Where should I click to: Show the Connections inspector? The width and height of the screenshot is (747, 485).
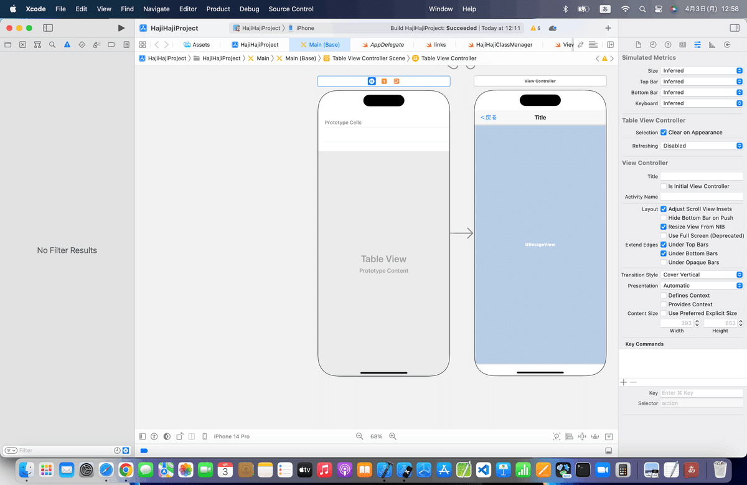pos(727,45)
